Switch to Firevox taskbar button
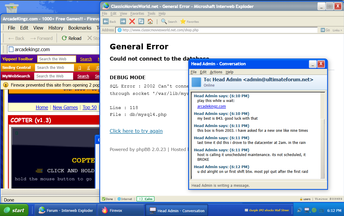The image size is (344, 216). point(120,210)
